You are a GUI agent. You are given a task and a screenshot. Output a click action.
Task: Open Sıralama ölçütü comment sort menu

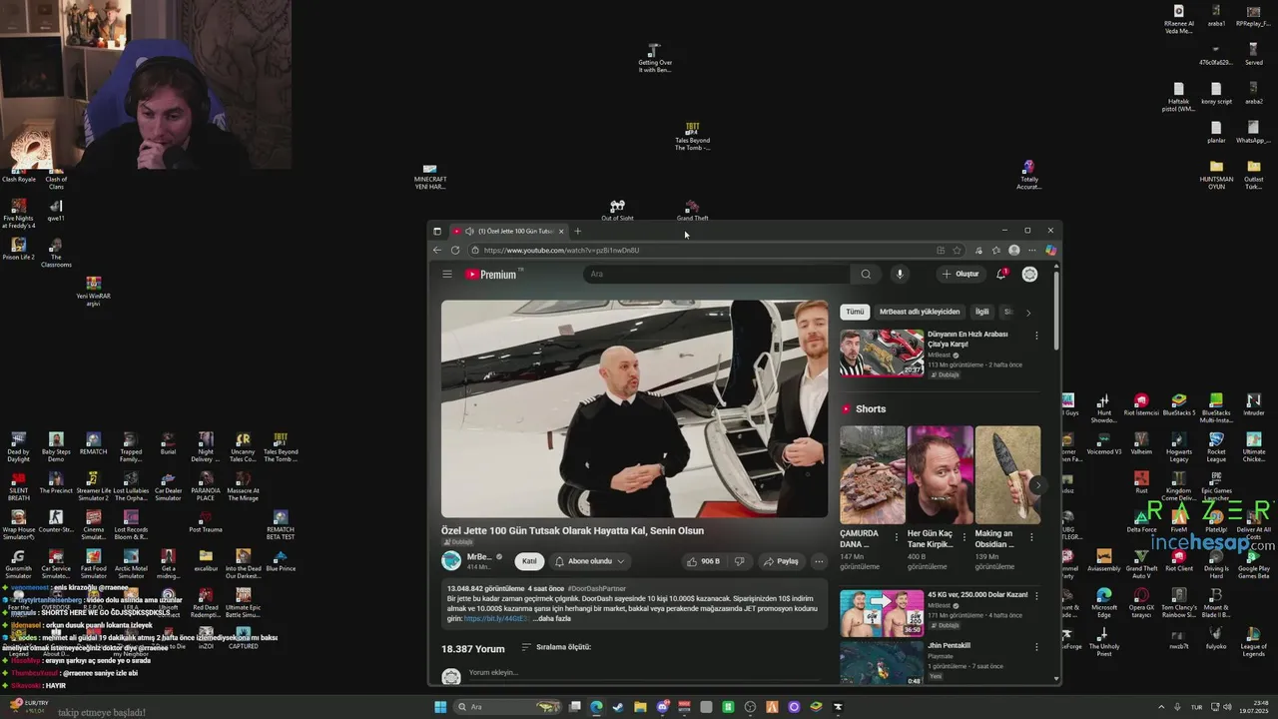[556, 647]
